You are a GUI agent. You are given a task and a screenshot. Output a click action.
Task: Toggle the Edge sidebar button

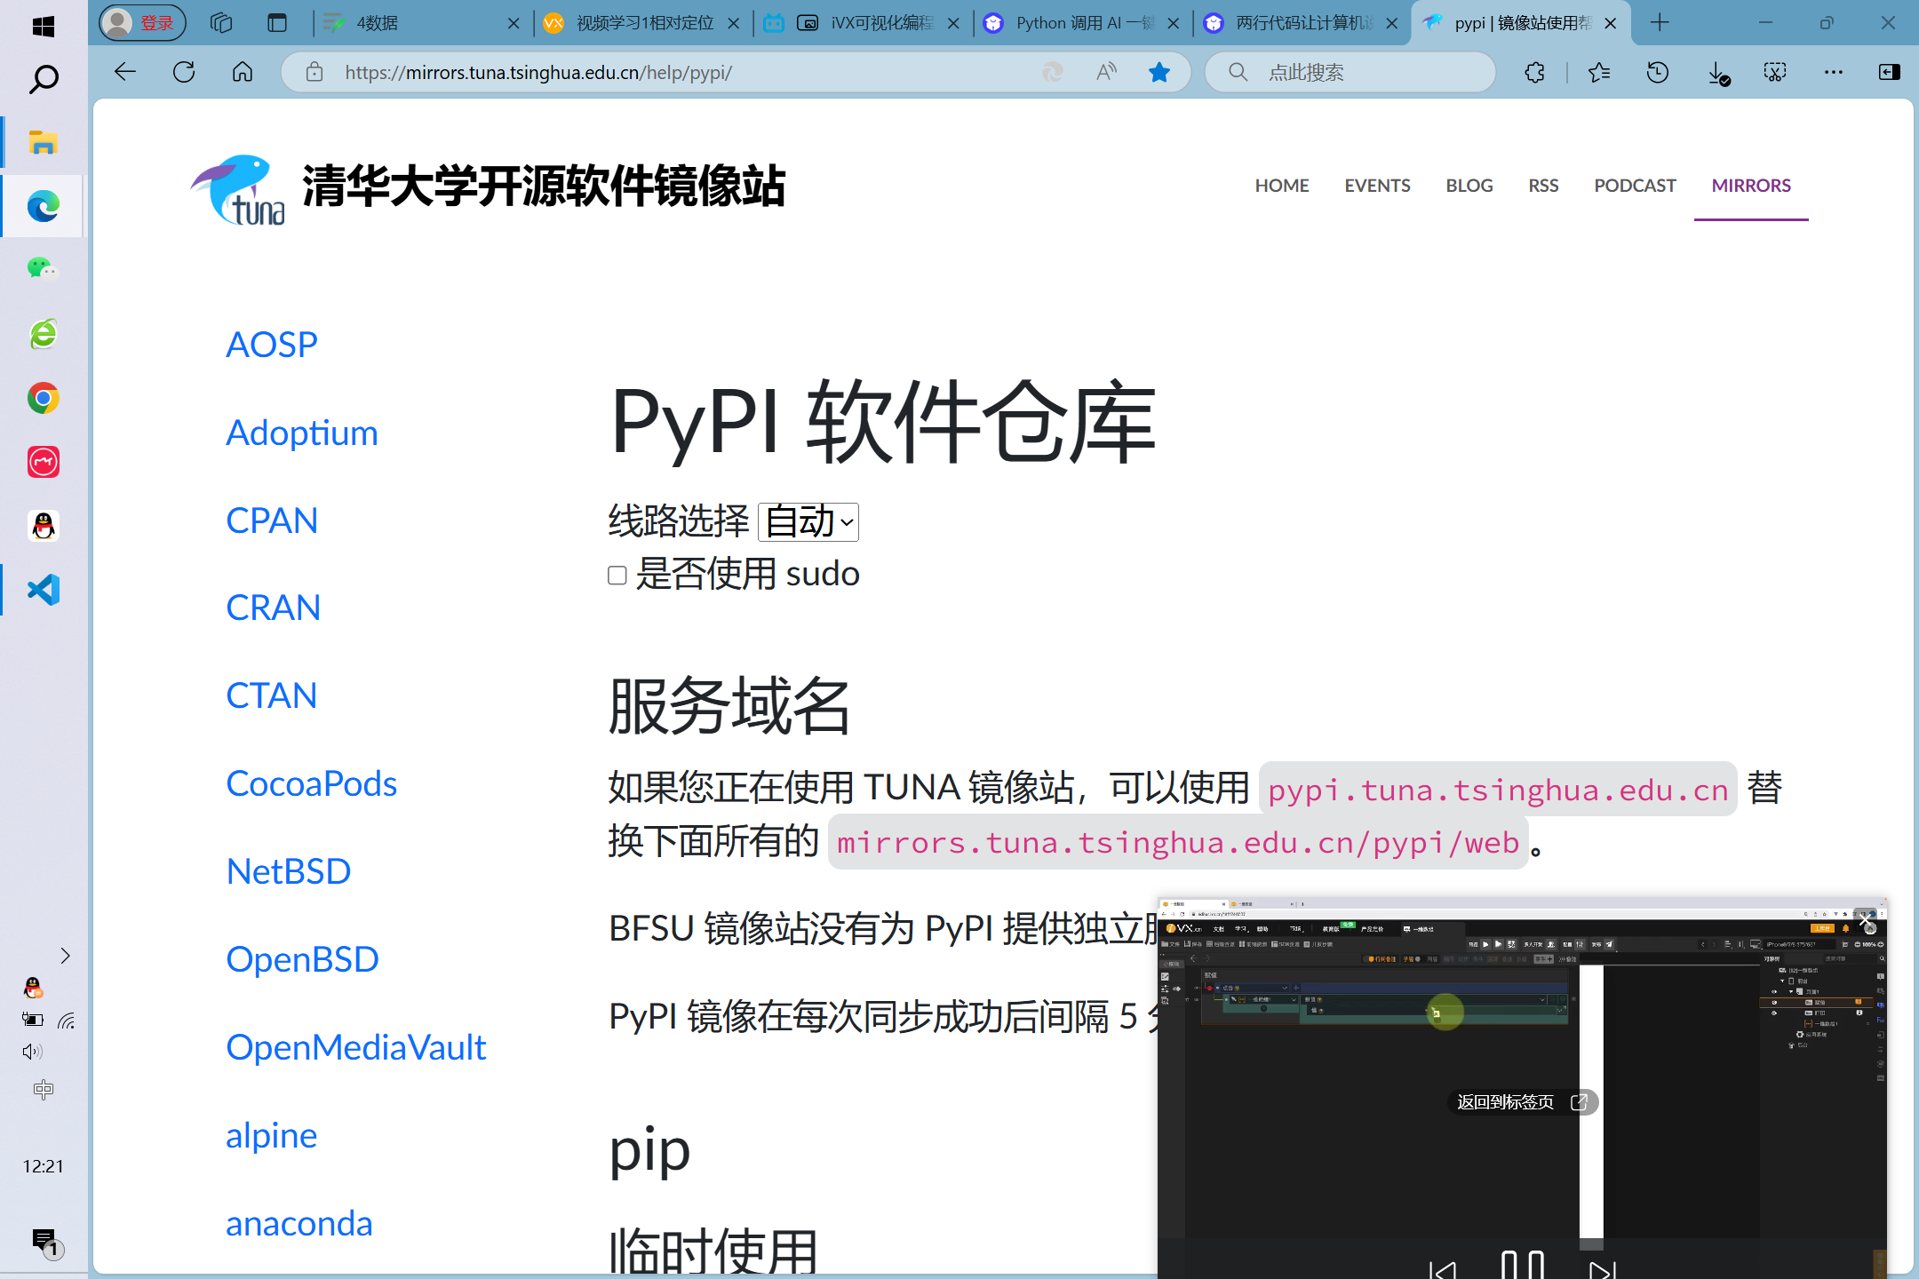(1890, 72)
